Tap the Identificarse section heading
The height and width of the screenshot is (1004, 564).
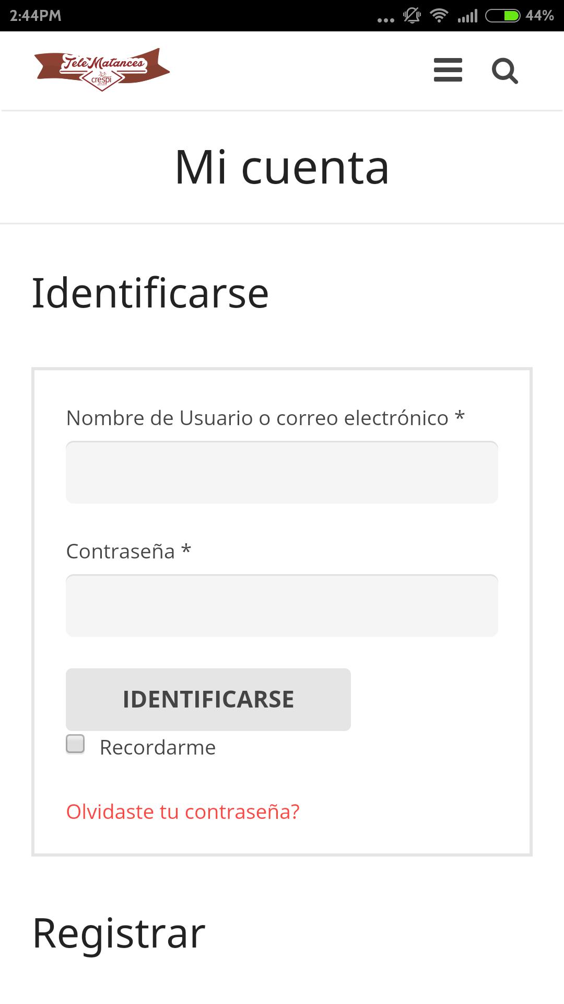[x=150, y=293]
